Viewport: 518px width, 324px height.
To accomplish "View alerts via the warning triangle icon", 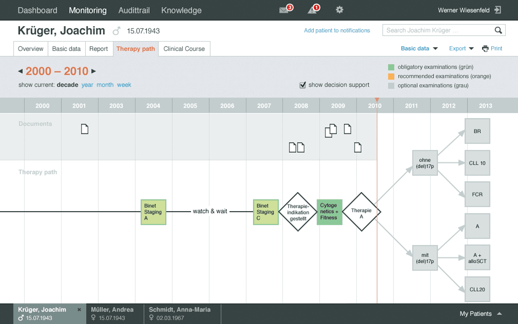I will click(313, 10).
